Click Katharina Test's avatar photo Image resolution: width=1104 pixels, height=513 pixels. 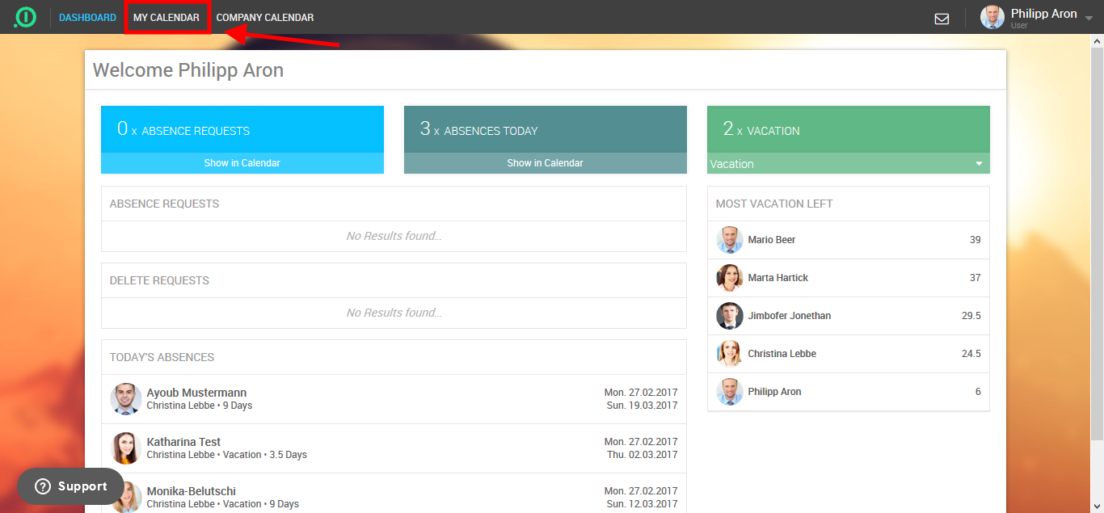pyautogui.click(x=126, y=448)
